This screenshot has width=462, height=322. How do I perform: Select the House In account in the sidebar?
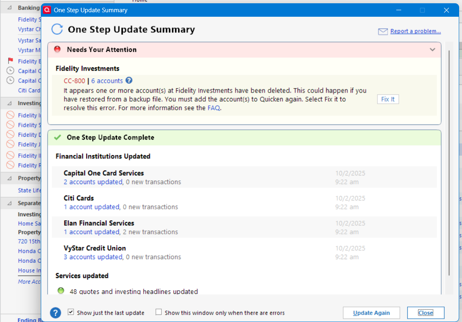[29, 271]
